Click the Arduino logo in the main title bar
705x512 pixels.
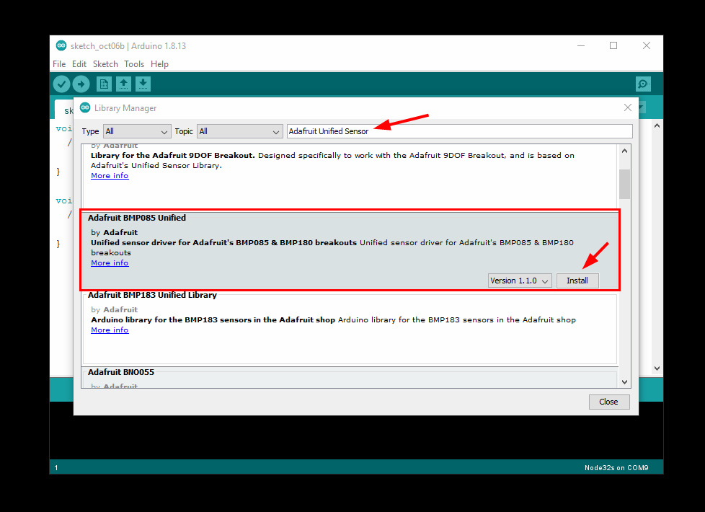[61, 45]
